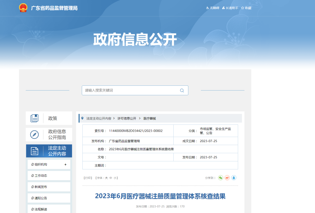
Task: Open 通知公告 sidebar item
Action: 49,198
